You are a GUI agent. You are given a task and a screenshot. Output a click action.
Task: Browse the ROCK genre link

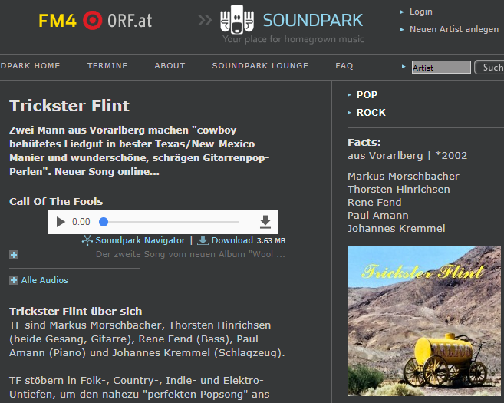click(x=371, y=113)
